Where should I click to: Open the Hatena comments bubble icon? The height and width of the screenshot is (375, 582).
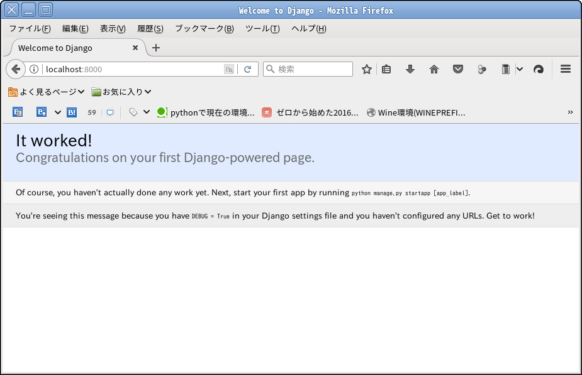110,112
